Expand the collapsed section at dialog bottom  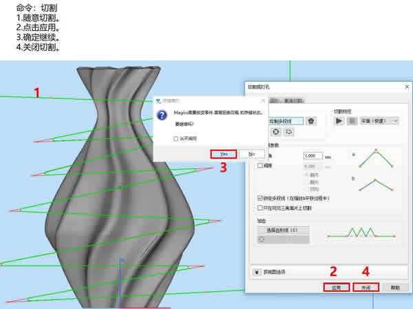(x=257, y=272)
